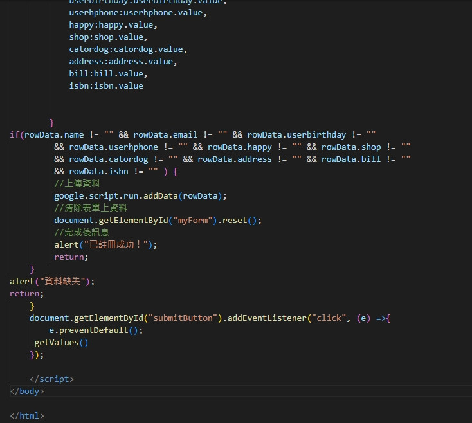Click the comment "//清除表單上資料"

(x=91, y=208)
